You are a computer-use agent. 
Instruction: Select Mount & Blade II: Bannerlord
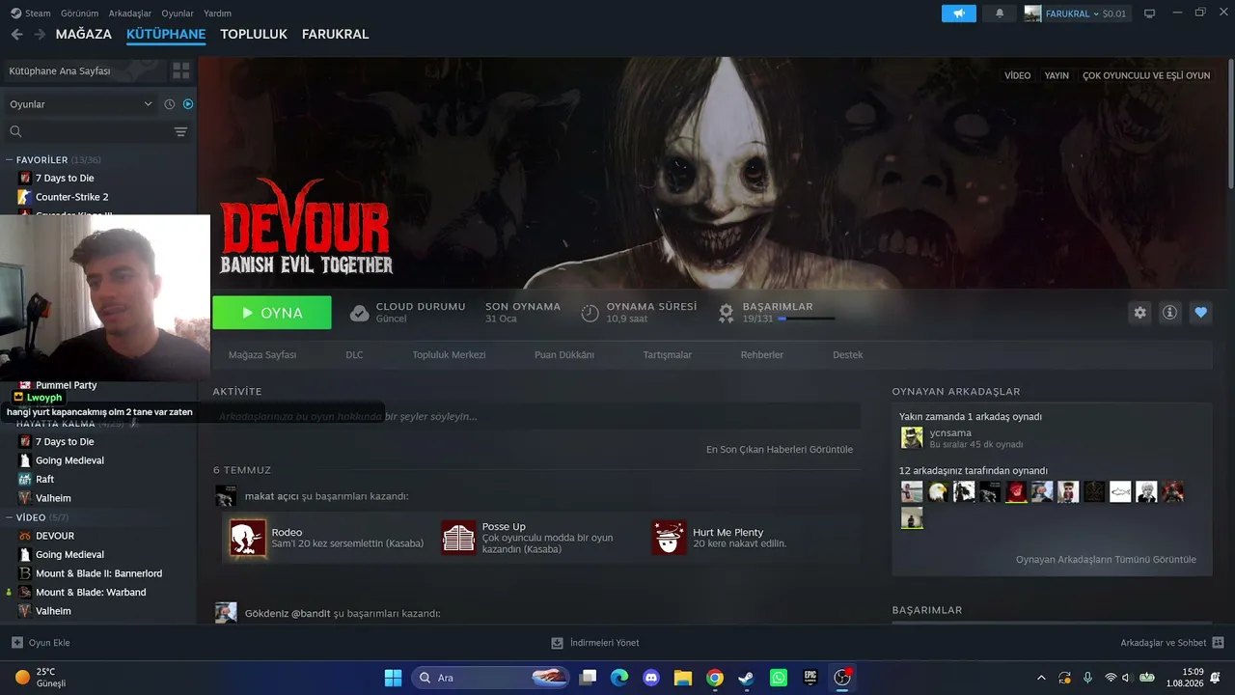point(98,573)
